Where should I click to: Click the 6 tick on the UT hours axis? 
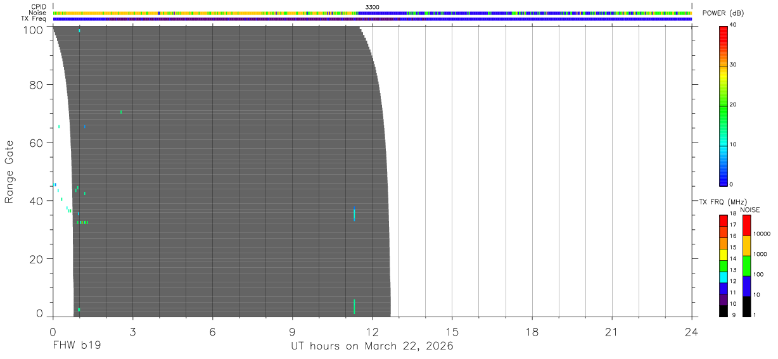[x=213, y=331]
